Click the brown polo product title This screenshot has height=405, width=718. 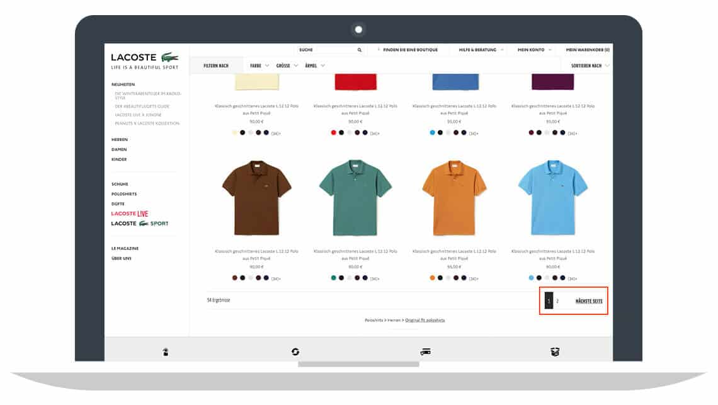pos(256,254)
